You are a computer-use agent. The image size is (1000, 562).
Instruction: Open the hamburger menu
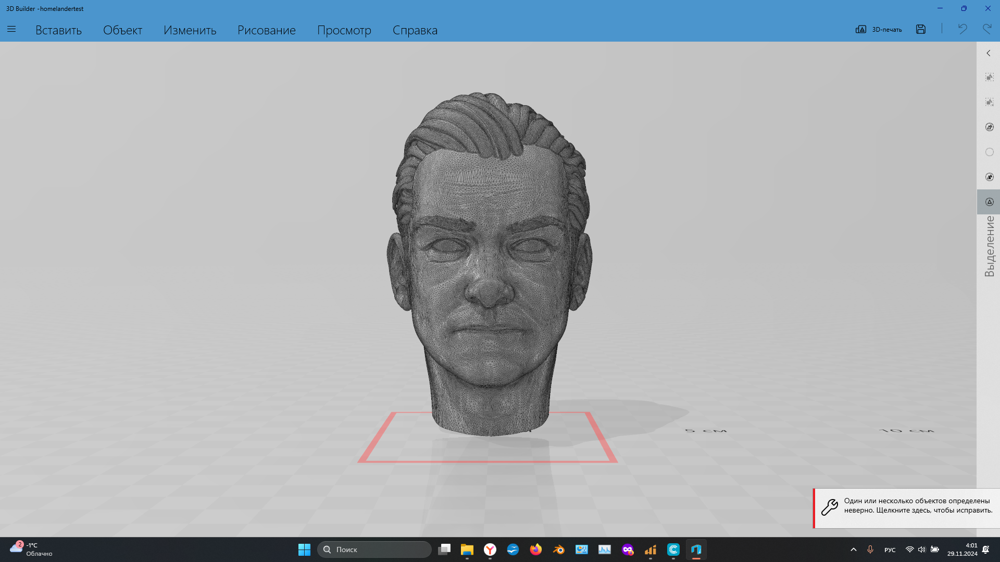(x=11, y=30)
